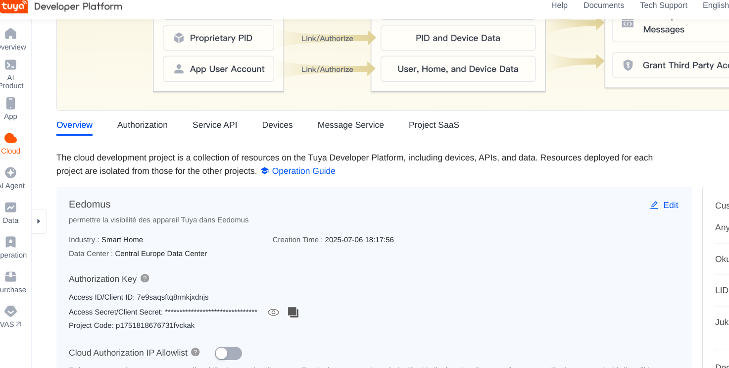Copy the Access Secret with copy icon
The height and width of the screenshot is (368, 729).
[293, 312]
